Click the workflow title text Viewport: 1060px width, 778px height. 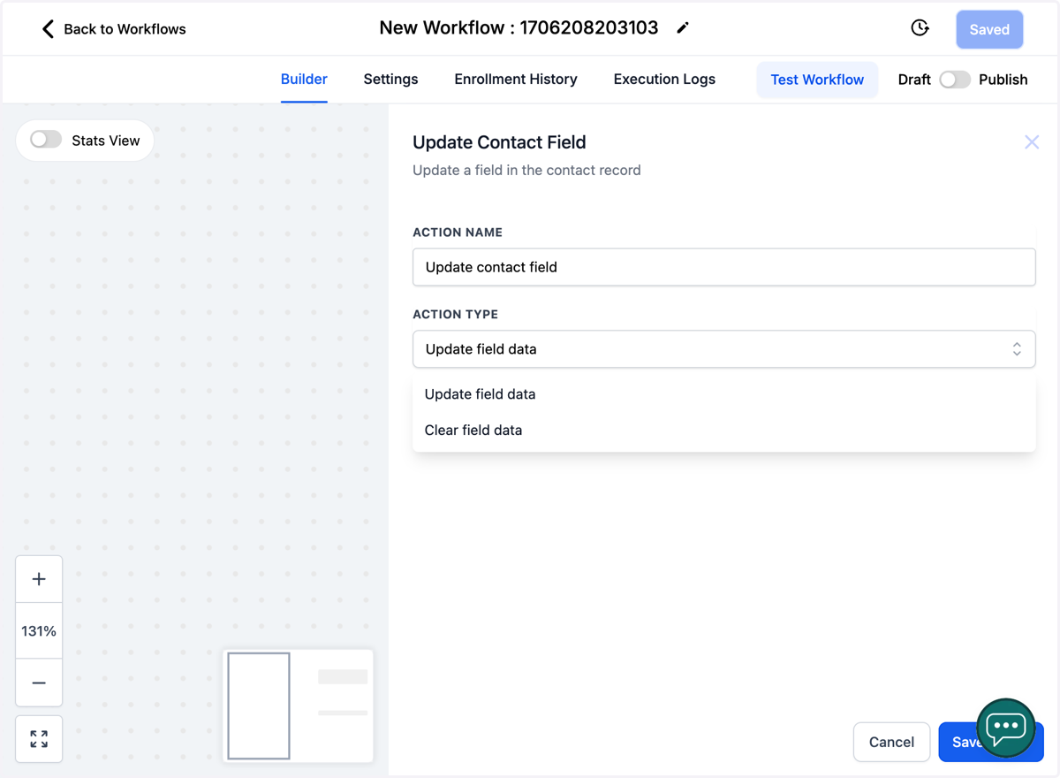[x=519, y=27]
